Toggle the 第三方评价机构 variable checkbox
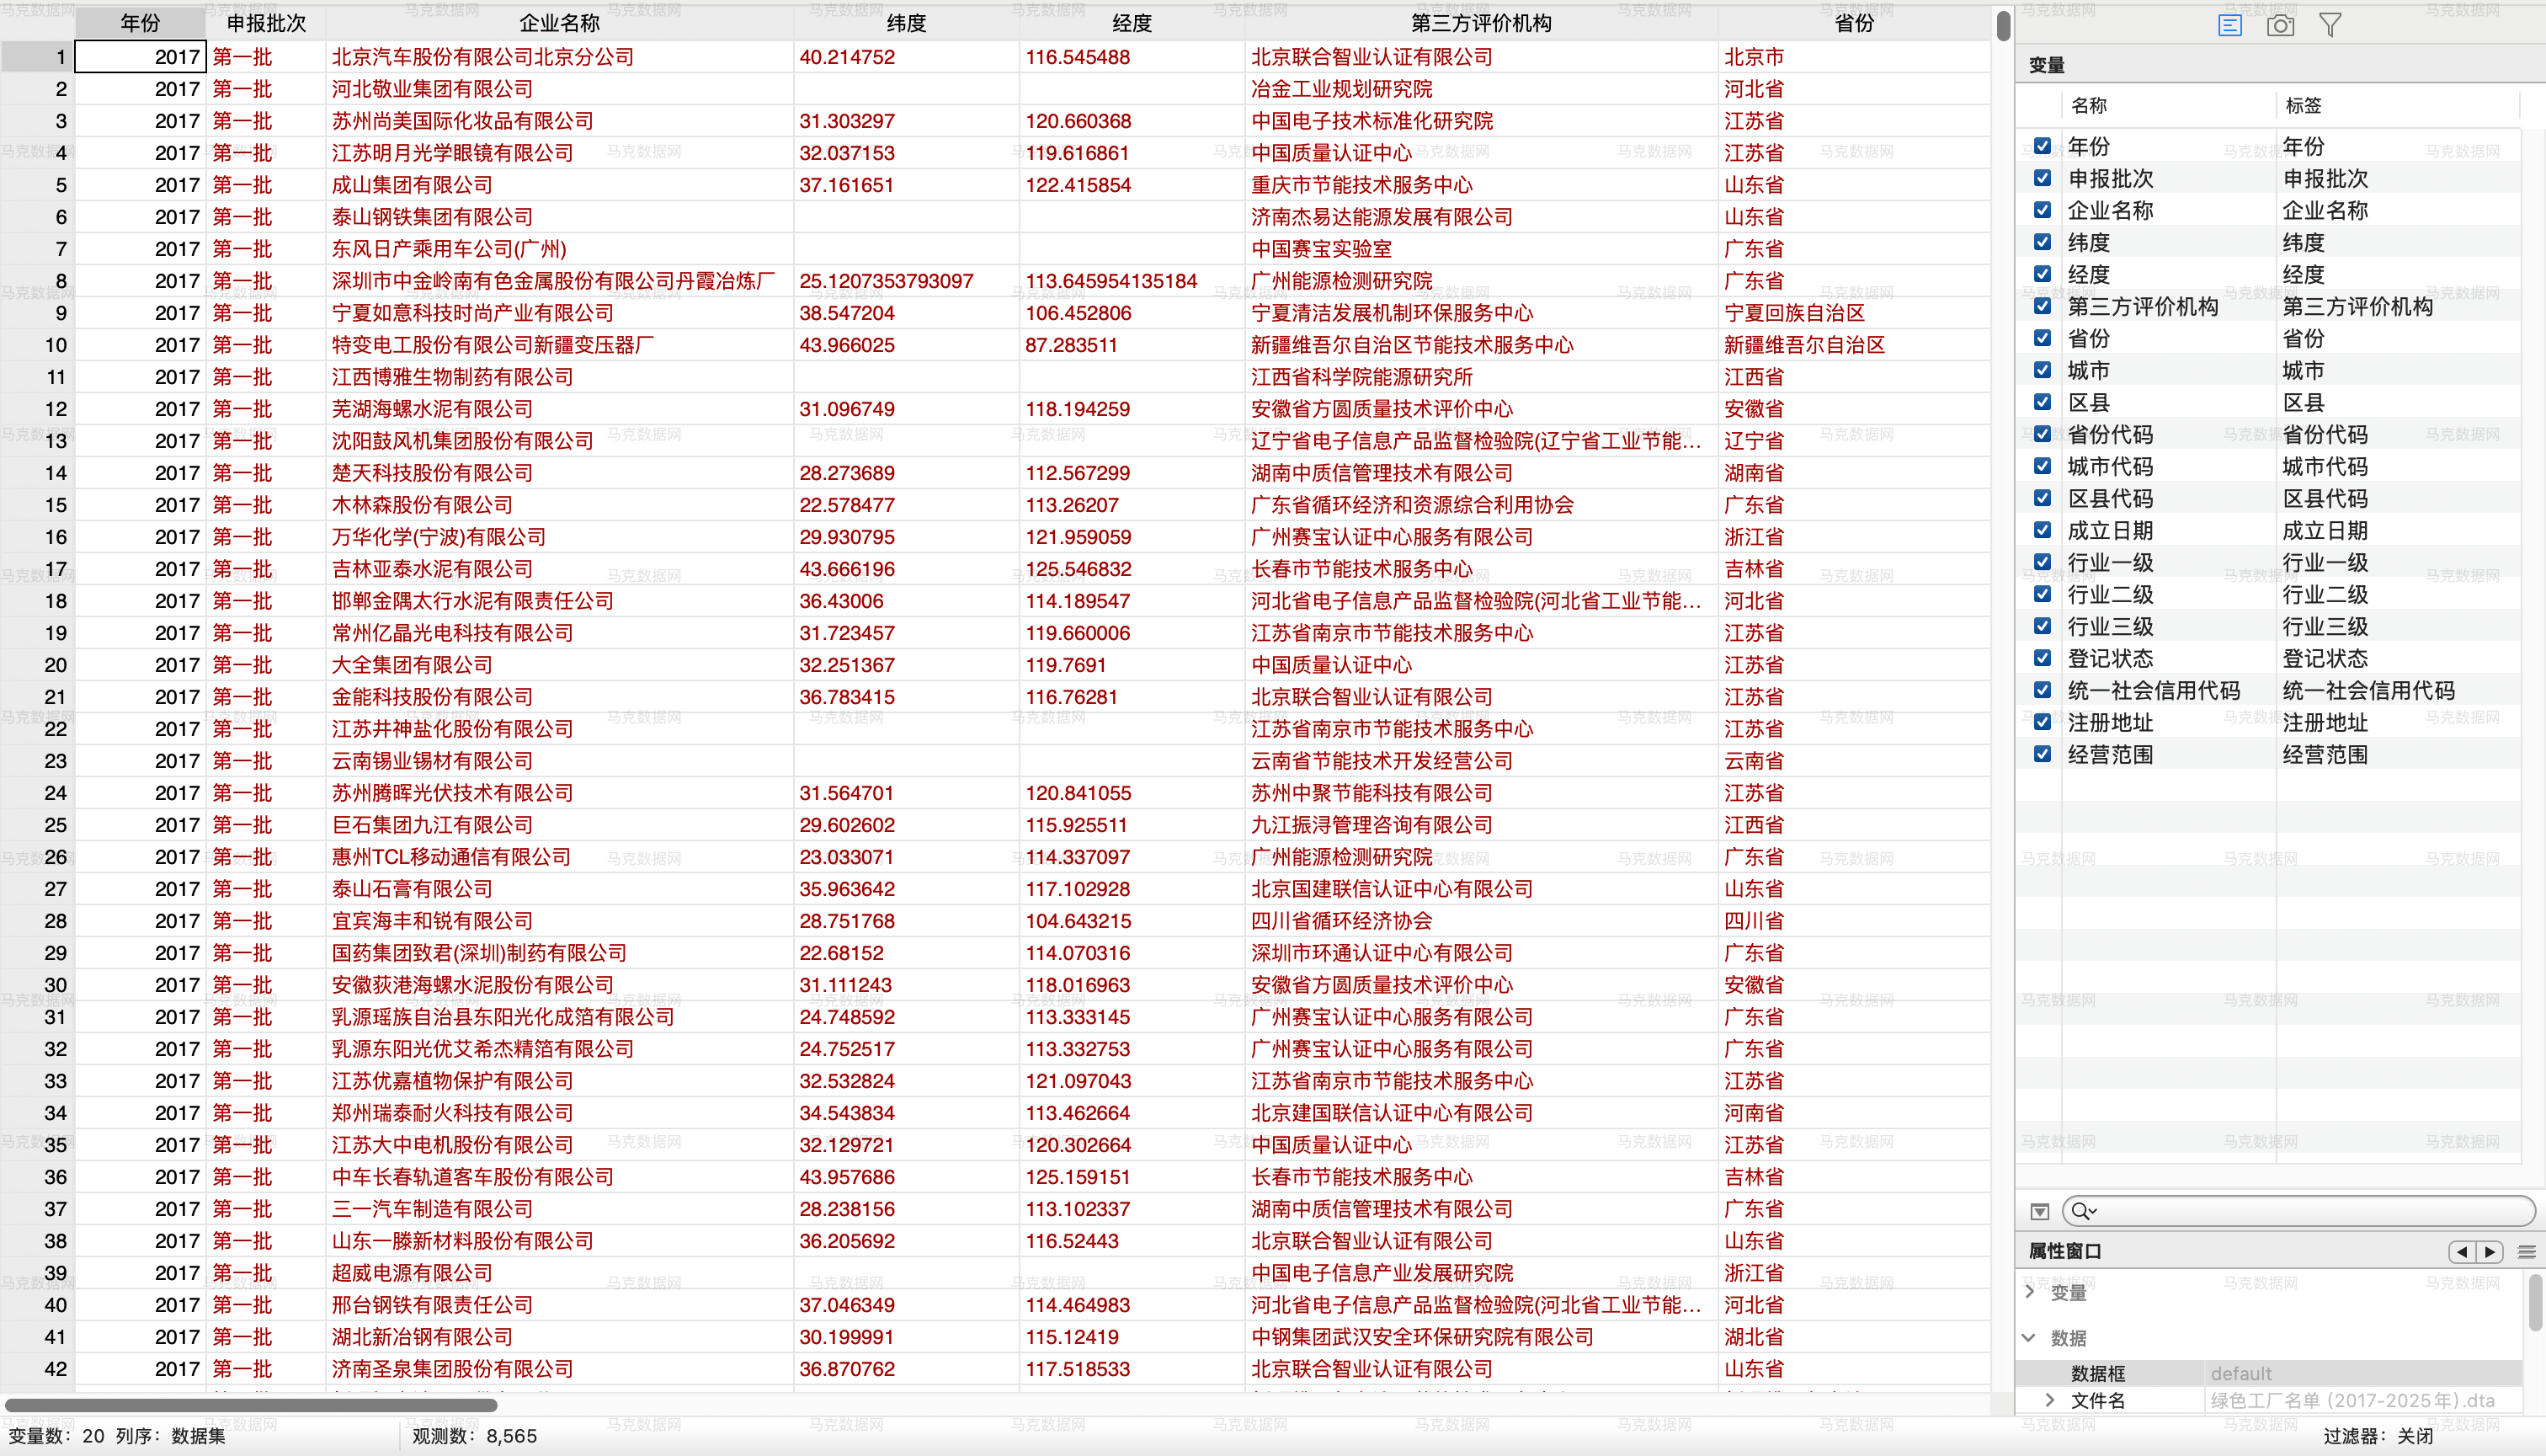The image size is (2546, 1456). pos(2043,306)
